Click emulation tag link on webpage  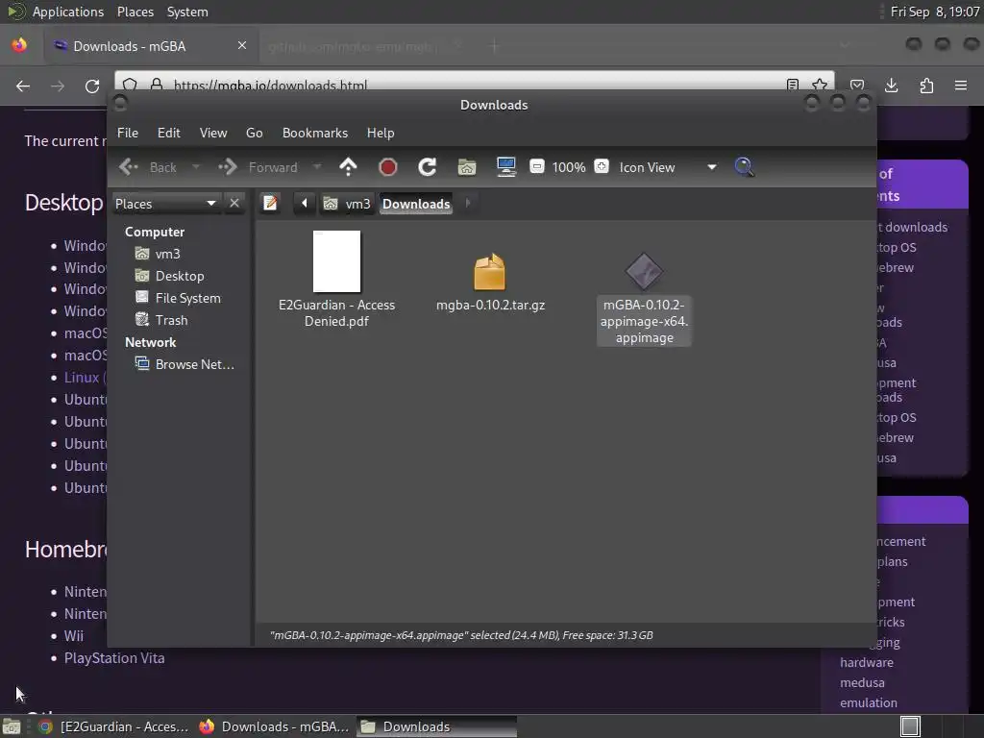(869, 702)
